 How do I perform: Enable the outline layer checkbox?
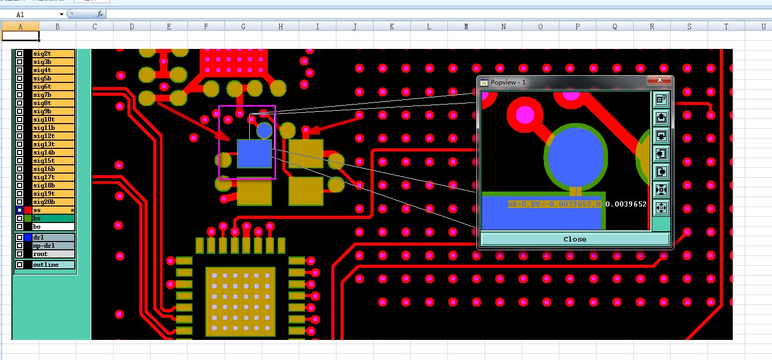coord(20,265)
